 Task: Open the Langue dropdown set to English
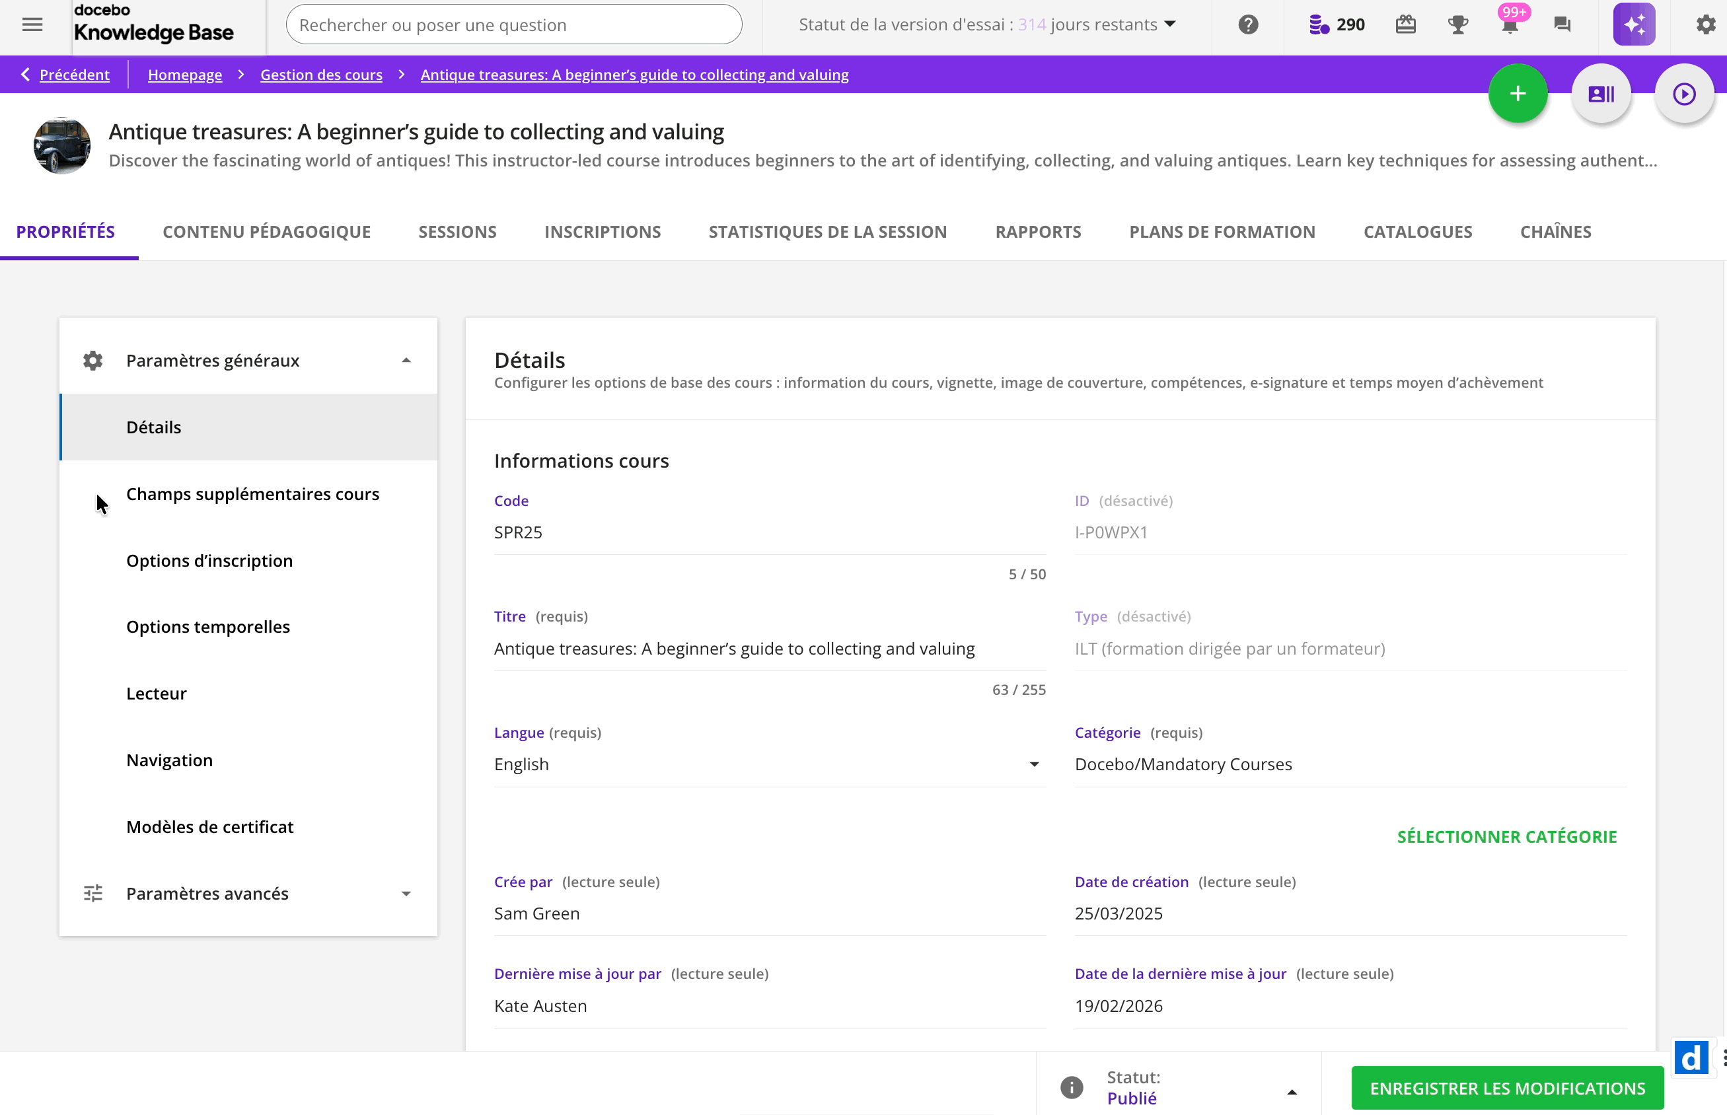769,764
